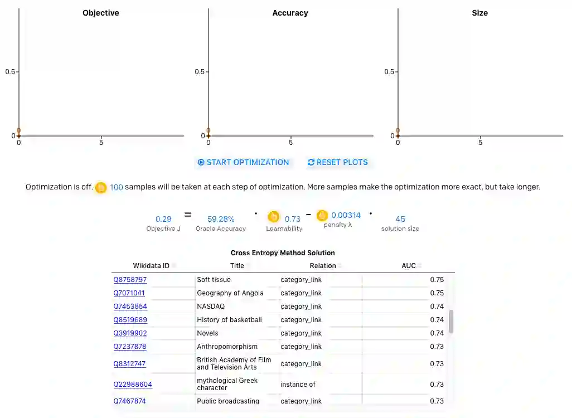Click the 0.00314 penalty value
This screenshot has height=418, width=572.
tap(346, 215)
